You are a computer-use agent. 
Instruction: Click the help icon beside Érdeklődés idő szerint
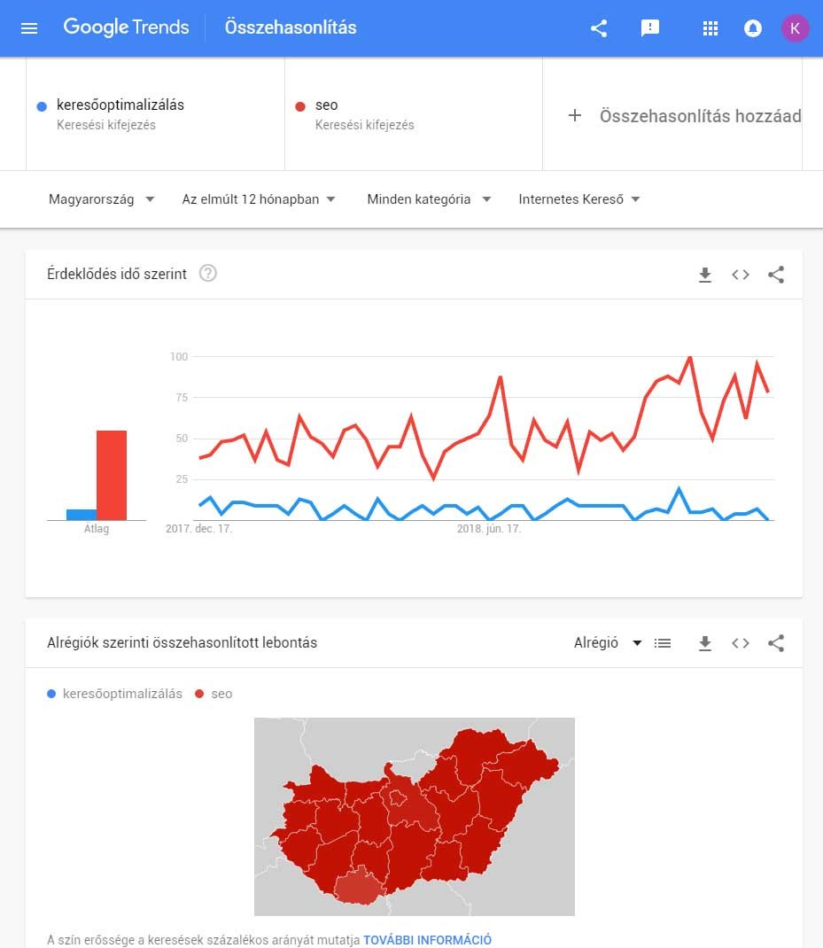click(x=207, y=274)
